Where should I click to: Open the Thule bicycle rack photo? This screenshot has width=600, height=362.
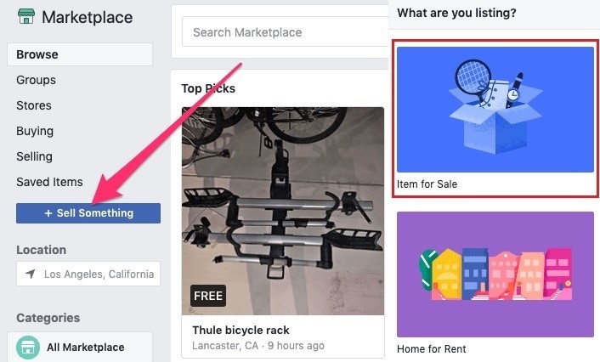click(282, 210)
